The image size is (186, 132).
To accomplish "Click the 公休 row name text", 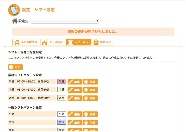I will (x=12, y=114).
